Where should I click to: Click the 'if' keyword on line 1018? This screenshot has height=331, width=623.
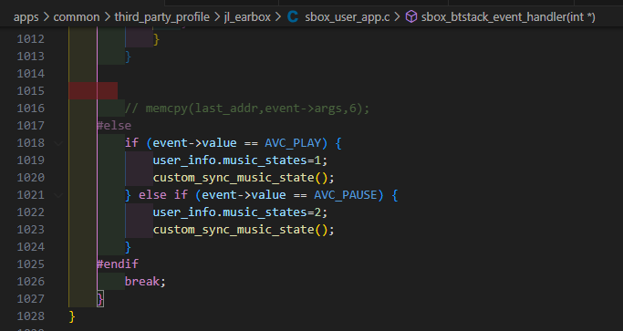(x=131, y=143)
